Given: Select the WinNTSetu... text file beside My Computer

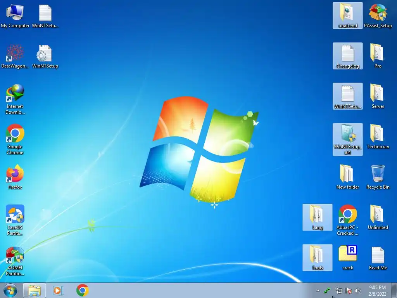Looking at the screenshot, I should click(45, 16).
